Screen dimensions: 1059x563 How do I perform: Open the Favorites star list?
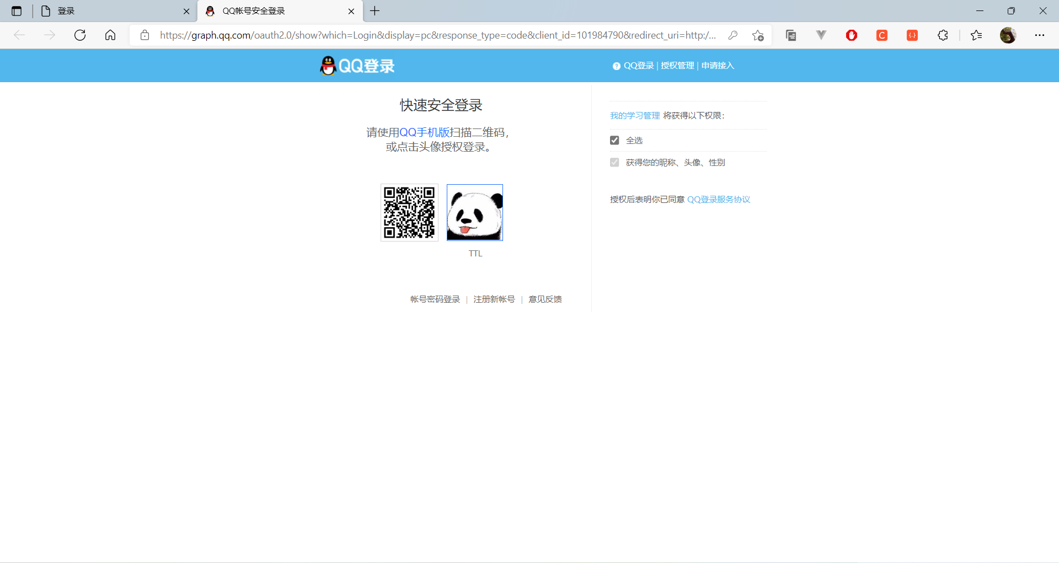[976, 35]
